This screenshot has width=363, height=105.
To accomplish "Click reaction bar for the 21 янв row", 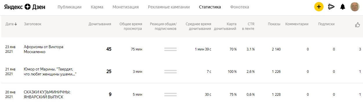I will tap(170, 72).
